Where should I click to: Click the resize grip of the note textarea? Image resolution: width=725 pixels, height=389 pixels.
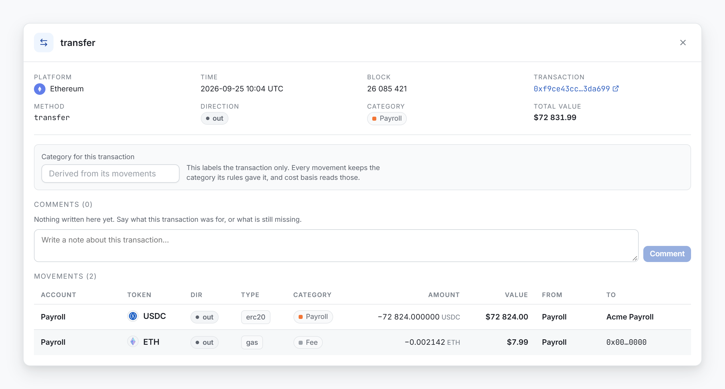(635, 258)
